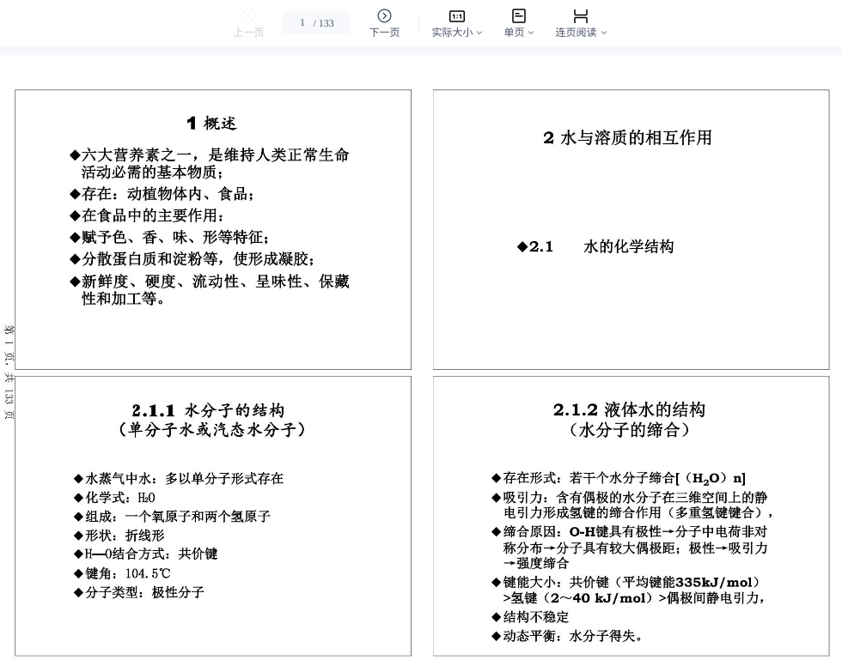This screenshot has width=842, height=666.
Task: Click the 下一页 text label
Action: point(384,33)
